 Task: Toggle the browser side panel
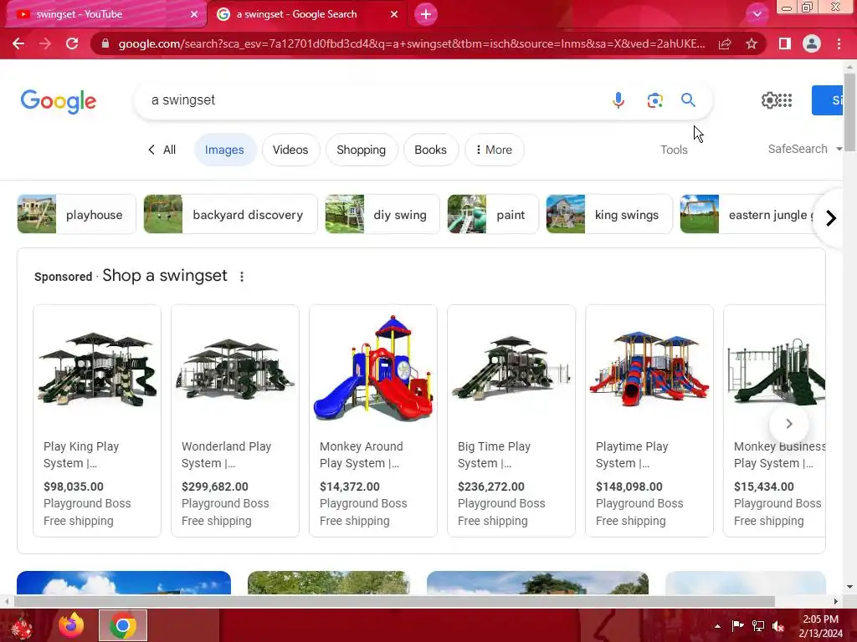(785, 43)
